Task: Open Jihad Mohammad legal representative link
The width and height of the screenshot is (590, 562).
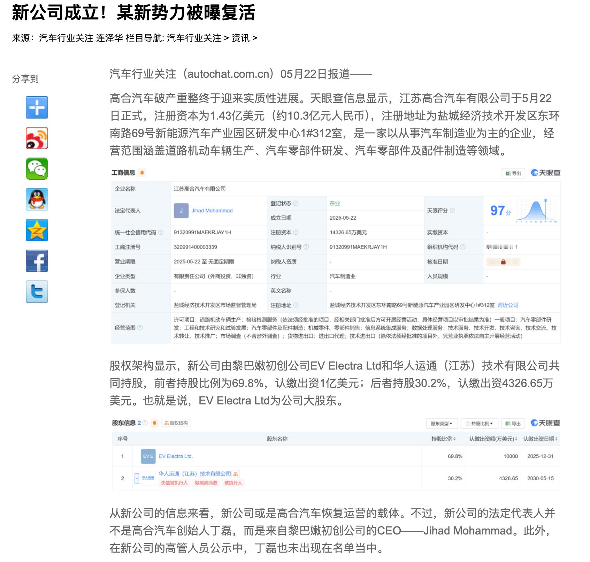Action: [x=212, y=211]
